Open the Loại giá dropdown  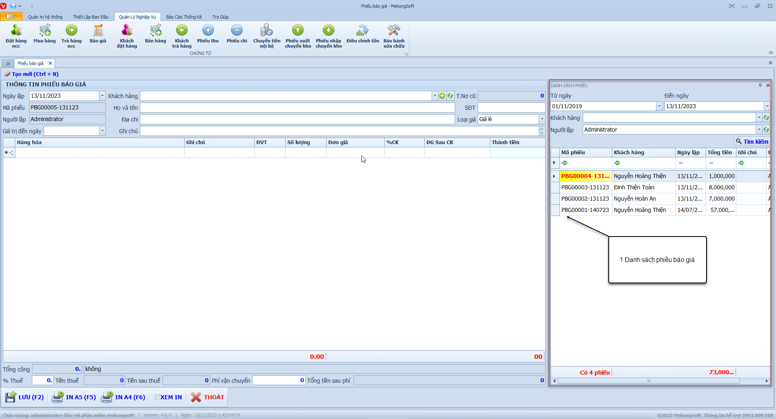pos(542,119)
